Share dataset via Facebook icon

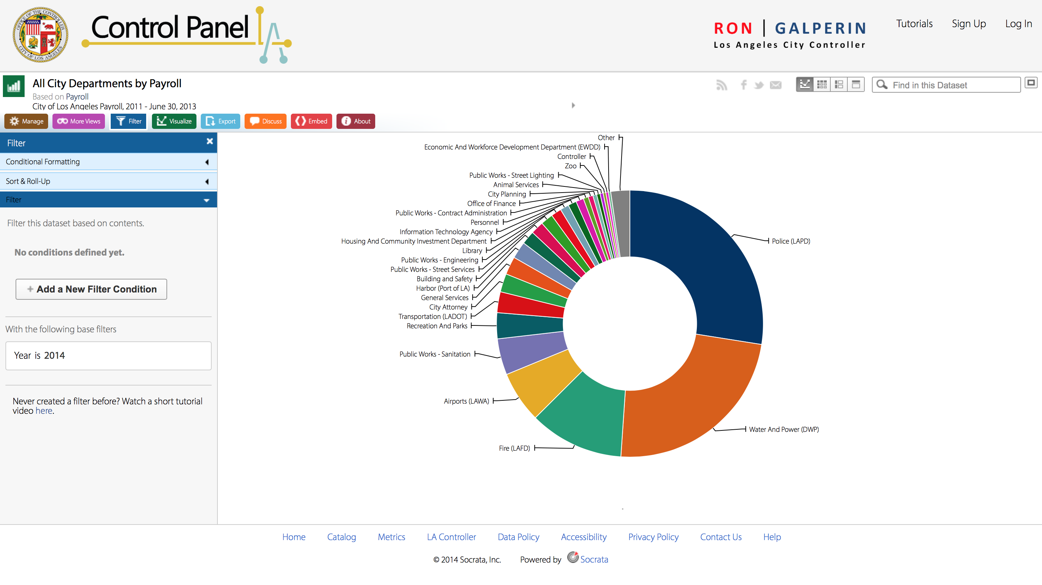[744, 85]
